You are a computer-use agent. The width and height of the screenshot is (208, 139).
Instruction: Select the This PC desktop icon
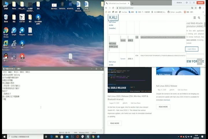6,6
